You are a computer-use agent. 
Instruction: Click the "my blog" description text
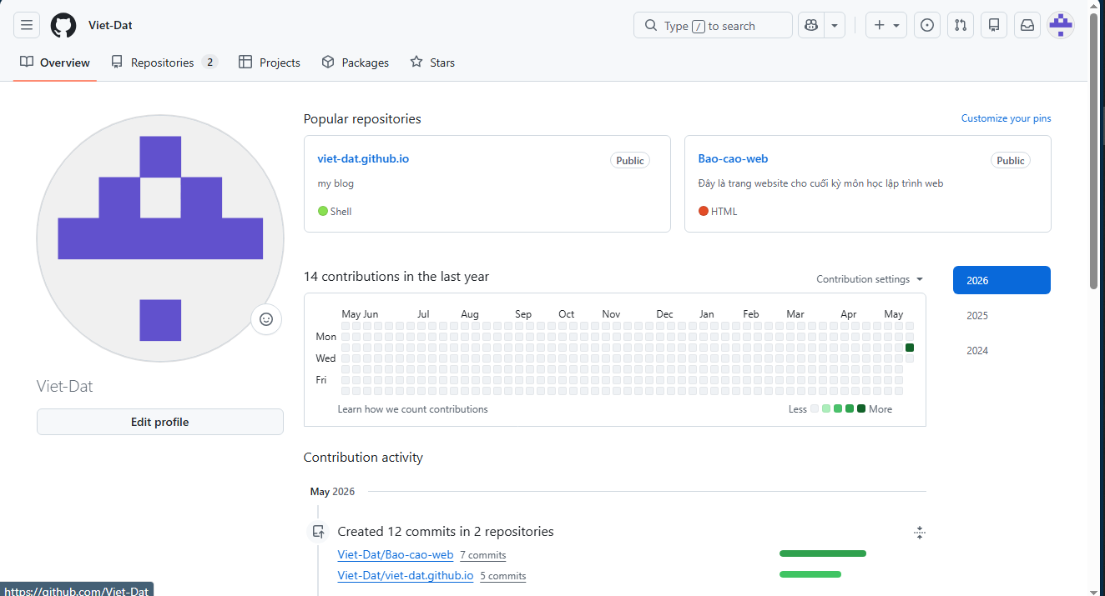pos(336,183)
